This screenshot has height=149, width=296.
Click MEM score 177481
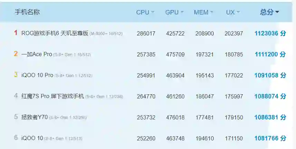[x=204, y=117]
